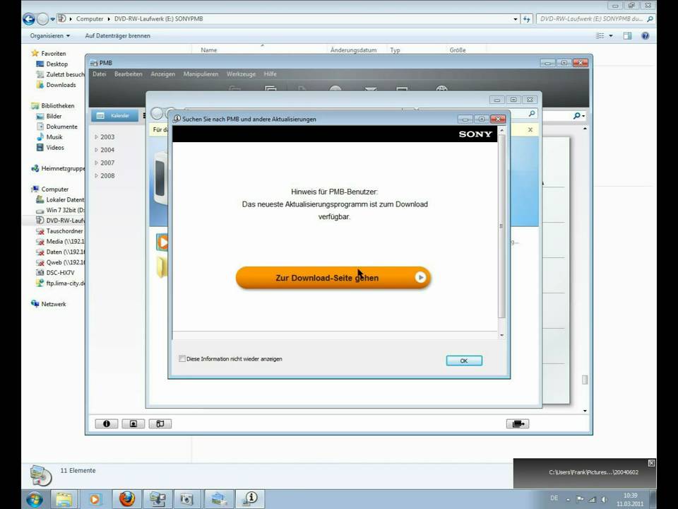The width and height of the screenshot is (678, 509).
Task: Open the Werkzeuge menu in PMB
Action: pyautogui.click(x=241, y=74)
